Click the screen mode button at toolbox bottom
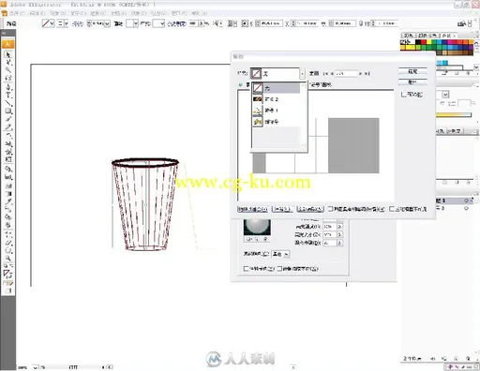 (7, 290)
